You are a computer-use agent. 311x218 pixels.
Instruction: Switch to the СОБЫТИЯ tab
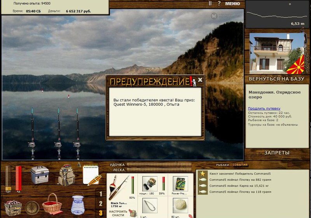pyautogui.click(x=240, y=165)
